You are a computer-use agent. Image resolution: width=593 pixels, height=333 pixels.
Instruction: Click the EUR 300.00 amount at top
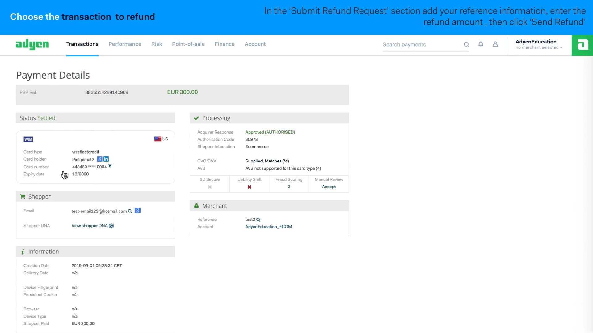click(183, 92)
